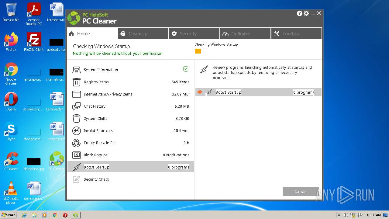389x219 pixels.
Task: Select the Empty Recycle Bin recycle icon
Action: click(76, 143)
